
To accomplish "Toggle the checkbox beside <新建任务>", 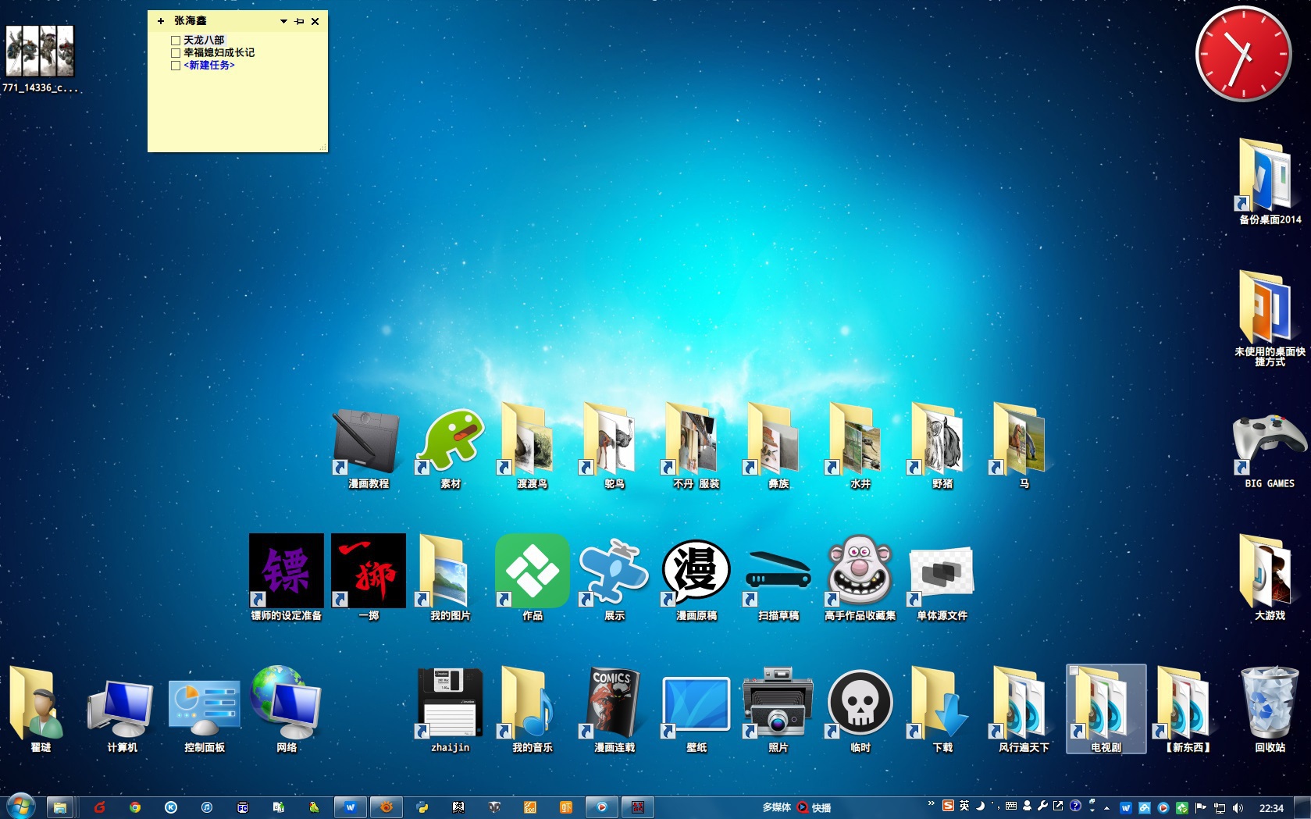I will tap(176, 66).
